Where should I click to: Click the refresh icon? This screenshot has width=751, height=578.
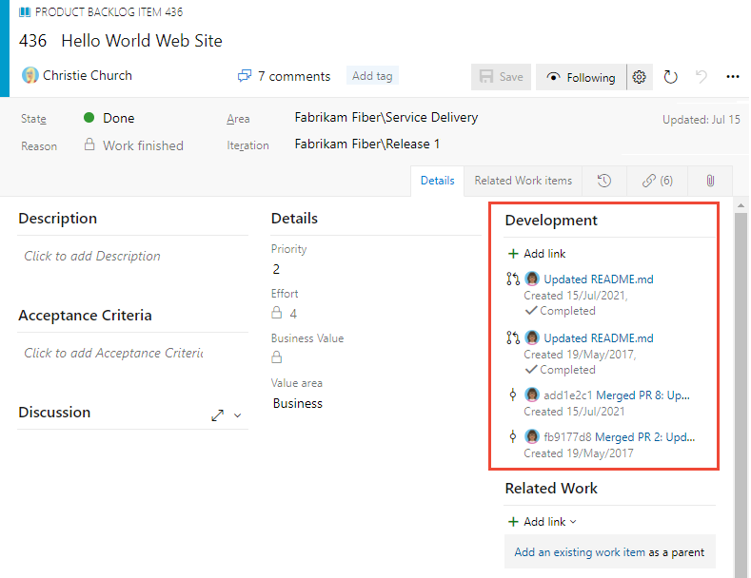671,78
